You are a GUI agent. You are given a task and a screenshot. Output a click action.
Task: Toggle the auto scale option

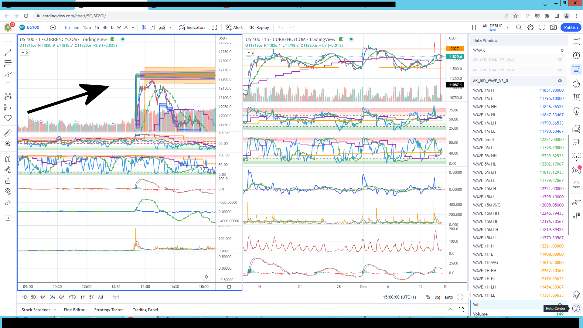(x=448, y=297)
